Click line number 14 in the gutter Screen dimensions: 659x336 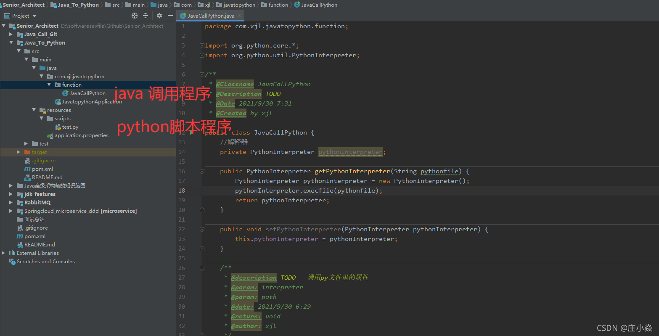point(181,151)
